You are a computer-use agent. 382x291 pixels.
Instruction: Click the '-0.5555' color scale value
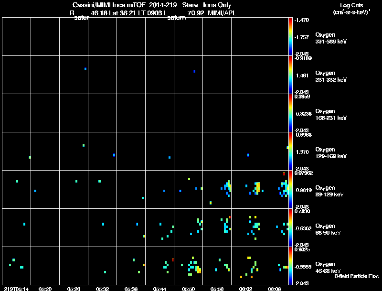tap(303, 267)
